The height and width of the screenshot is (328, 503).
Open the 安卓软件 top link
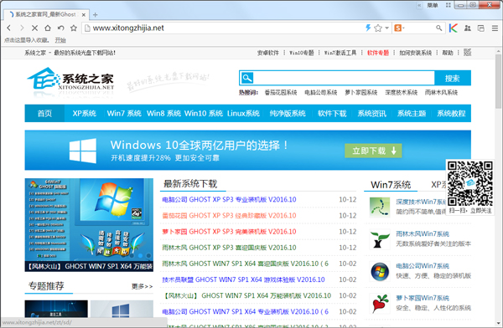click(x=268, y=53)
